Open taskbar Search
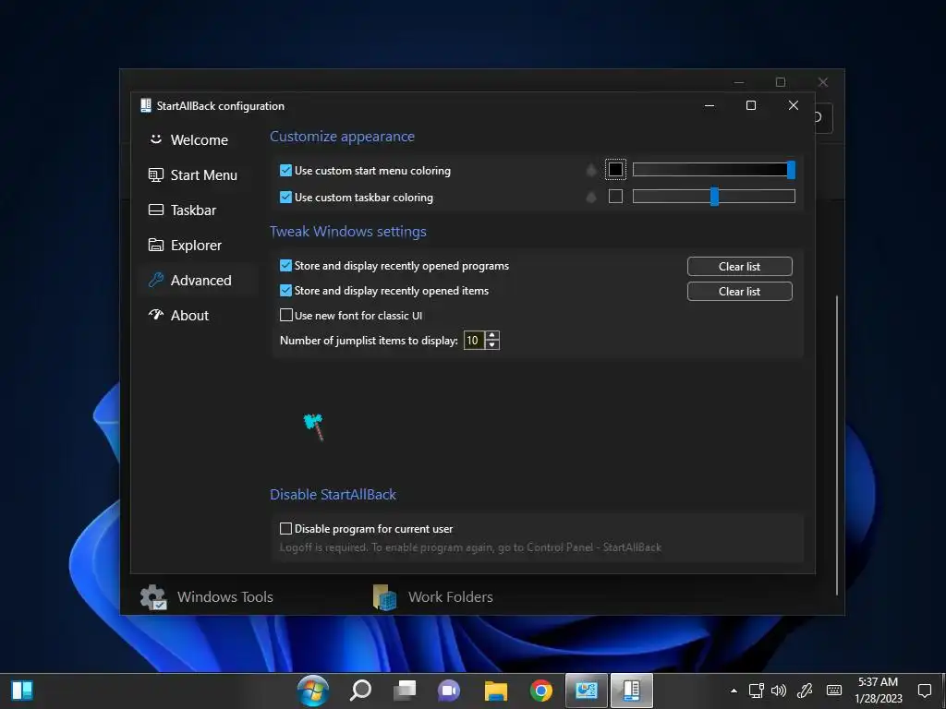The height and width of the screenshot is (709, 946). [360, 691]
